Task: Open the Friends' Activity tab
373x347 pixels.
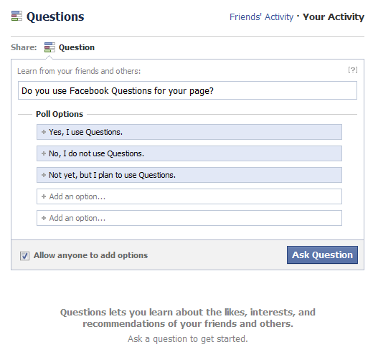Action: [261, 17]
